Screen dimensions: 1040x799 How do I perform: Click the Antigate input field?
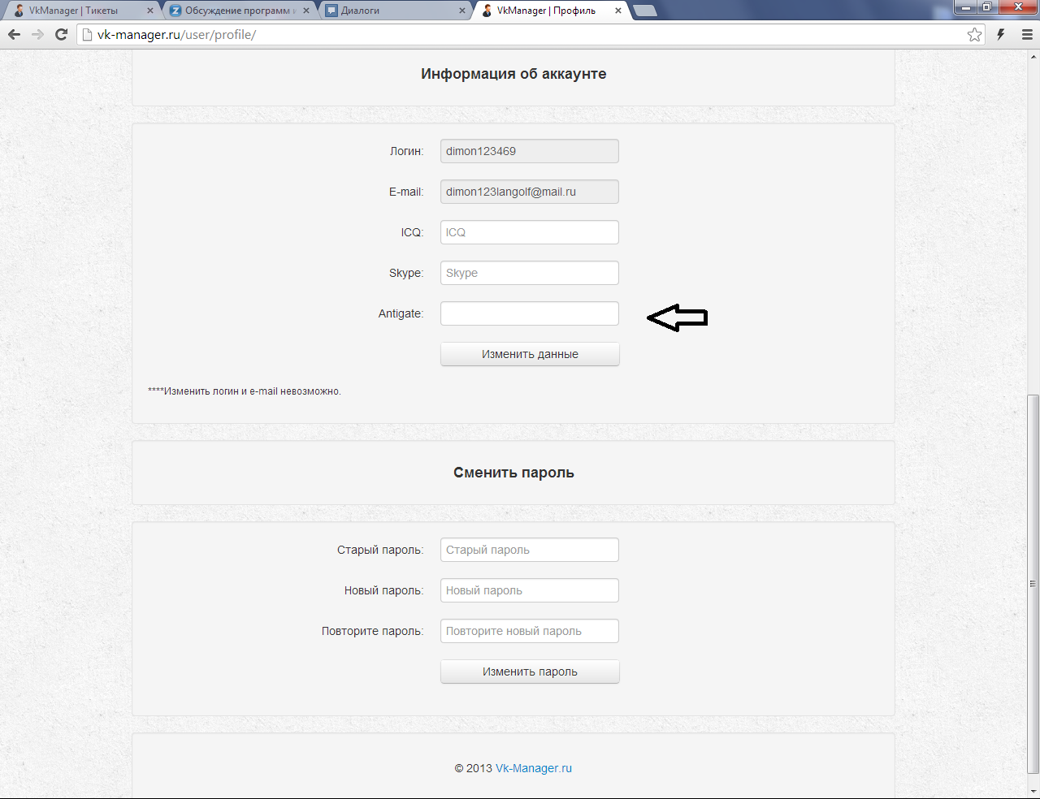[x=530, y=313]
